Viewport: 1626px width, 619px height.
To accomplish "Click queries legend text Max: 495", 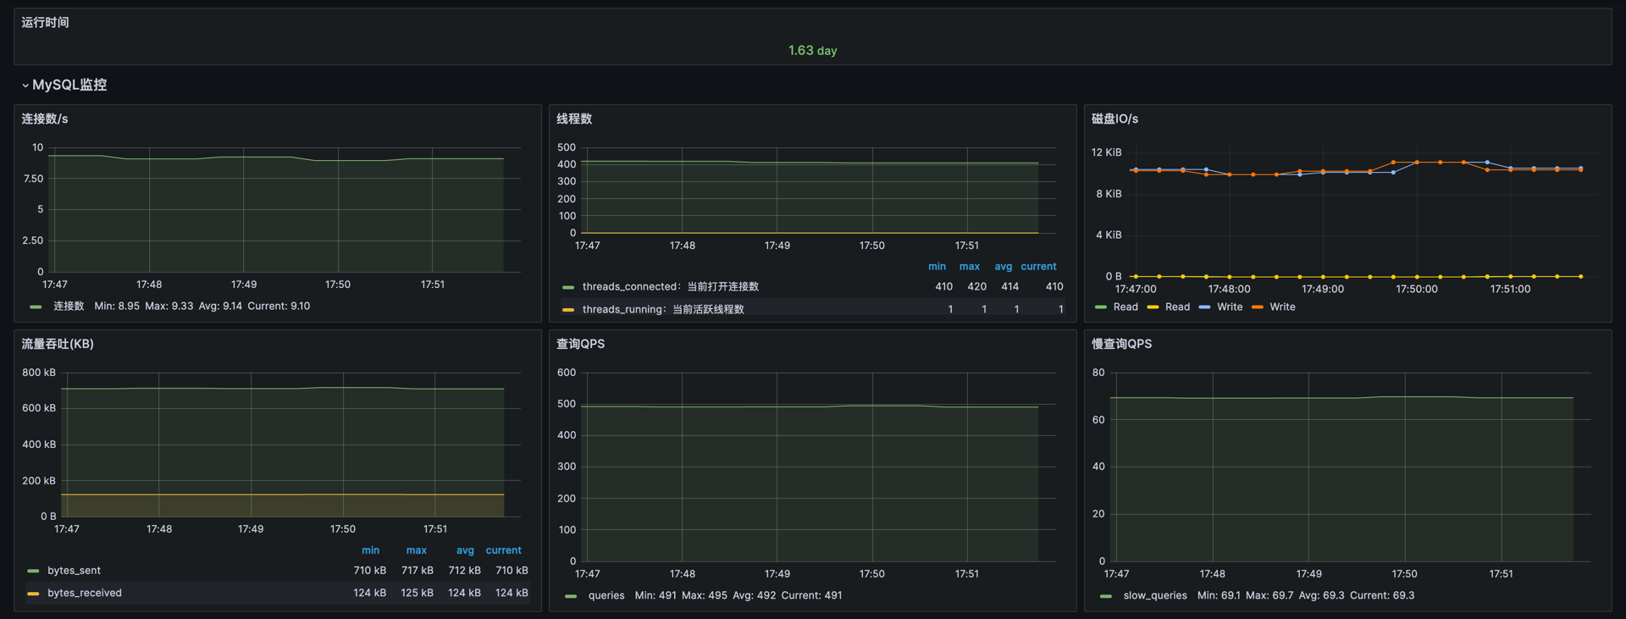I will pos(705,596).
